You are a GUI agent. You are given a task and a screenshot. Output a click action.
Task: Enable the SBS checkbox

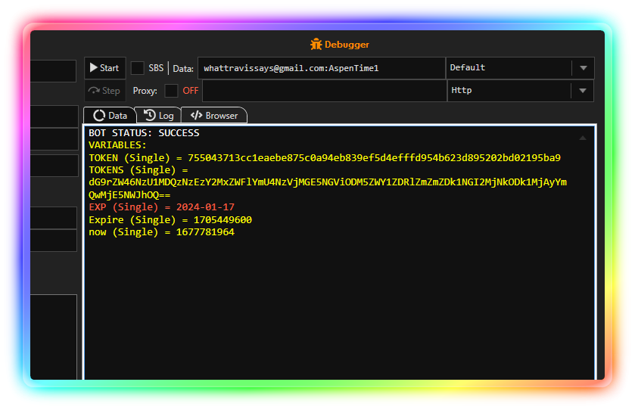coord(137,68)
